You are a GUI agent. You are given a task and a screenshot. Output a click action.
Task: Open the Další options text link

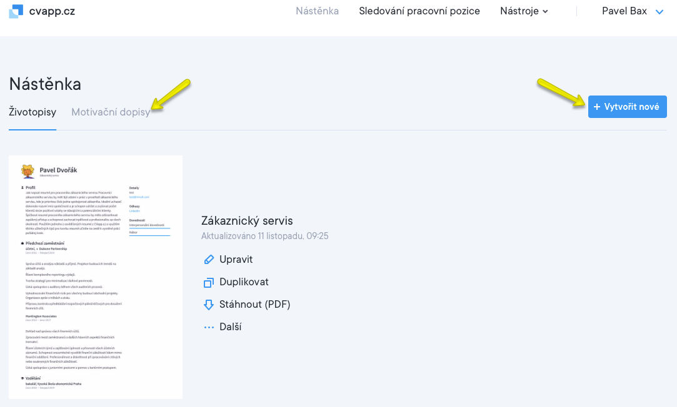click(231, 327)
